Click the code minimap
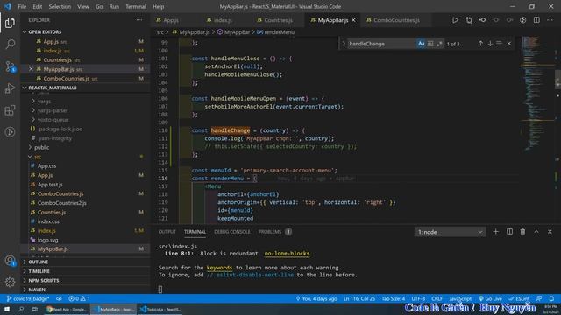 tap(536, 93)
